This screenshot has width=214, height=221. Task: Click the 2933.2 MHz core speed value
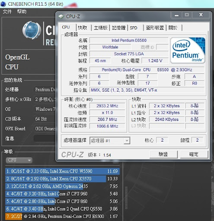(107, 106)
